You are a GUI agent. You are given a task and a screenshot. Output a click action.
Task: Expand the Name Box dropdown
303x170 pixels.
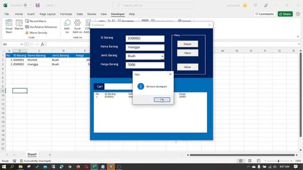[22, 44]
